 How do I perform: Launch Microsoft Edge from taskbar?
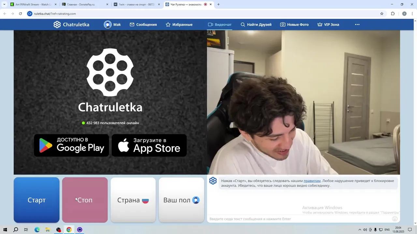[x=37, y=230]
